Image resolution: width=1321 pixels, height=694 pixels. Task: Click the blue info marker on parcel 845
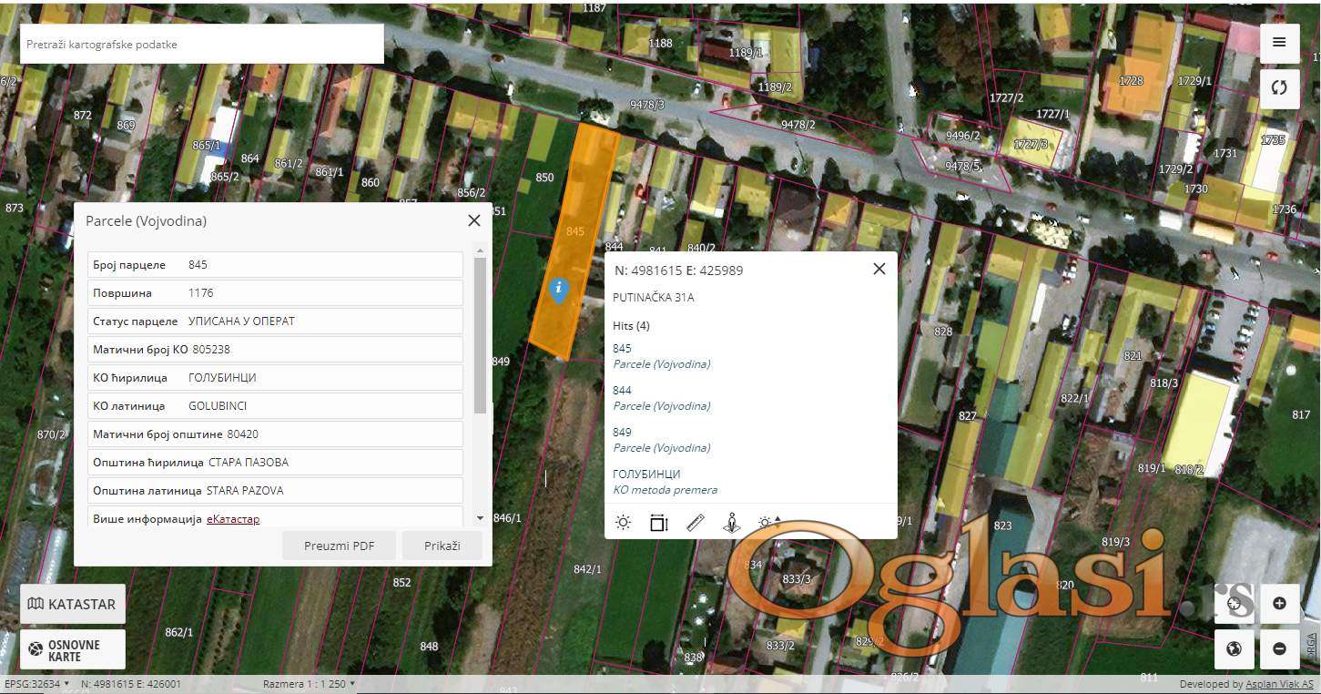coord(559,290)
